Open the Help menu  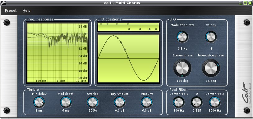click(26, 11)
